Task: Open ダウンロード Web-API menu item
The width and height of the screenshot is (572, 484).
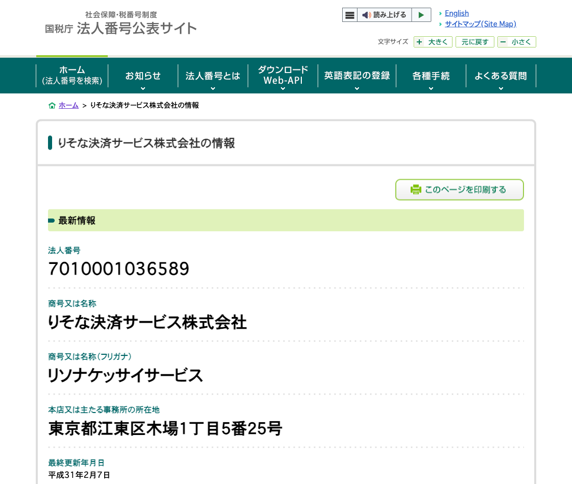Action: coord(283,76)
